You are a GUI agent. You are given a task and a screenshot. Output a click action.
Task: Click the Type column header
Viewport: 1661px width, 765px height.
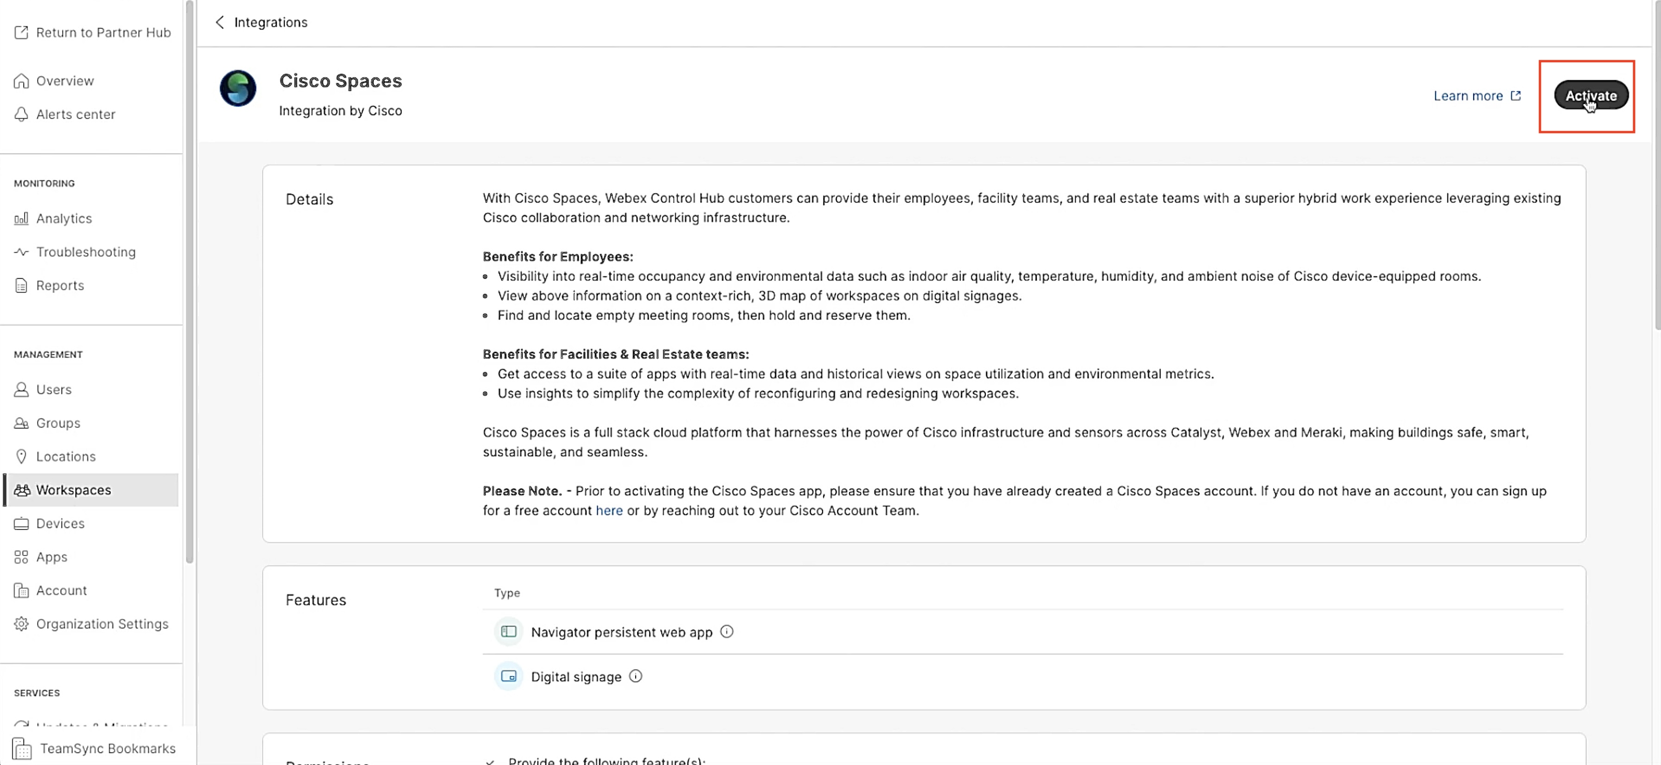pyautogui.click(x=507, y=593)
